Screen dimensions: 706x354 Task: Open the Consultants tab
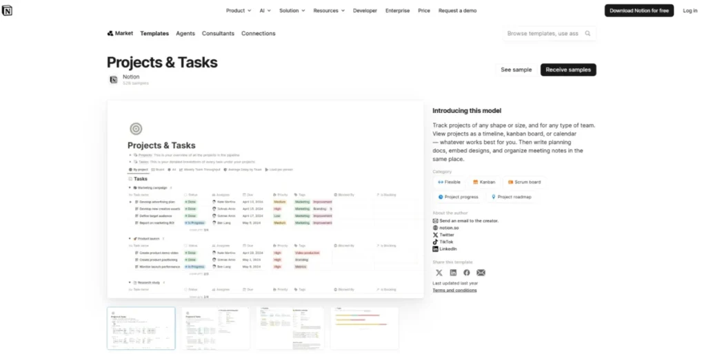pos(218,33)
